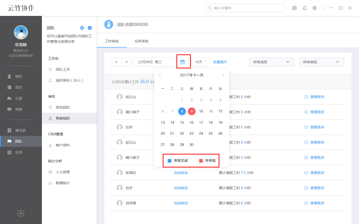Click the team settings gear beside 团队
Screen dimensions: 359x224
coord(82,27)
